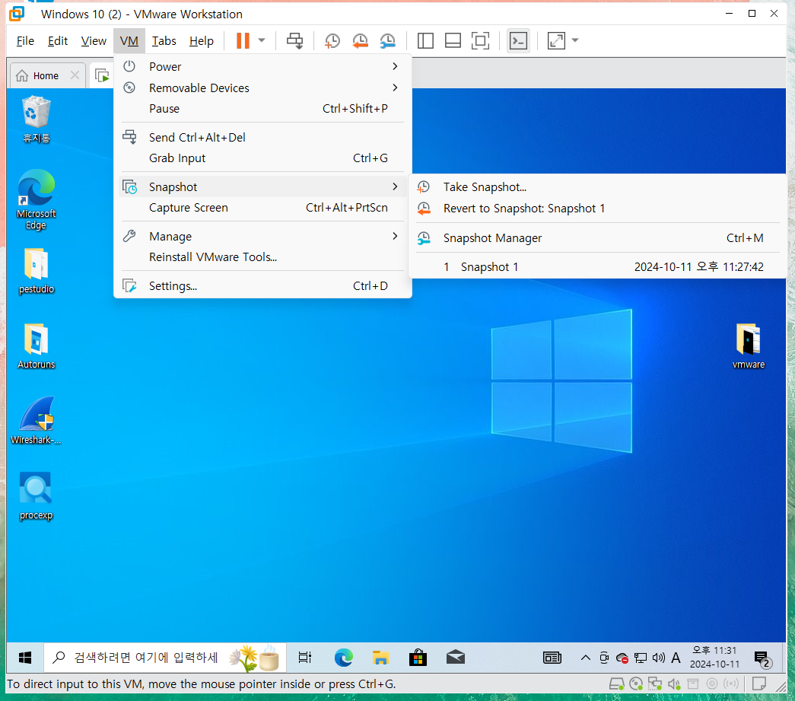795x701 pixels.
Task: Click the Revert to Snapshot toolbar icon
Action: [360, 40]
